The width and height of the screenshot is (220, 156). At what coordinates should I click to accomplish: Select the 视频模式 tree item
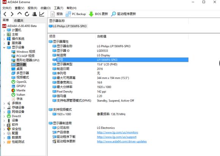[x=20, y=77]
